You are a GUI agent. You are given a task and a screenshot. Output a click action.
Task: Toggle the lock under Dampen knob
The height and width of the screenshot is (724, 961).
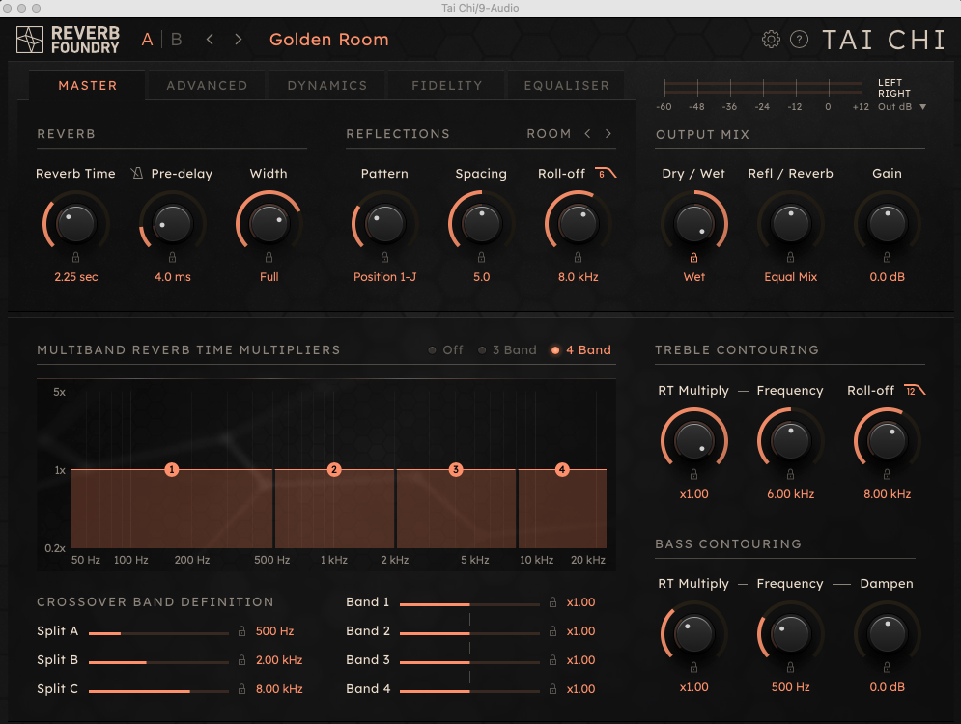click(887, 667)
